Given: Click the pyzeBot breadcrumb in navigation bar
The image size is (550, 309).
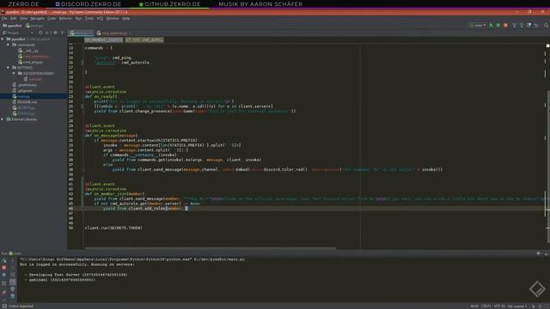Looking at the screenshot, I should [x=12, y=26].
